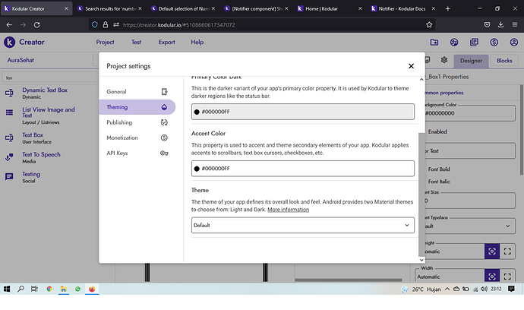This screenshot has height=310, width=524.
Task: Switch to the Blocks view
Action: click(x=504, y=61)
